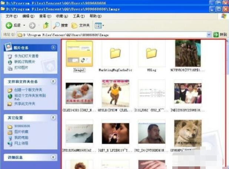Select the misty mountain painting thumbnail
The width and height of the screenshot is (229, 169).
tap(79, 133)
